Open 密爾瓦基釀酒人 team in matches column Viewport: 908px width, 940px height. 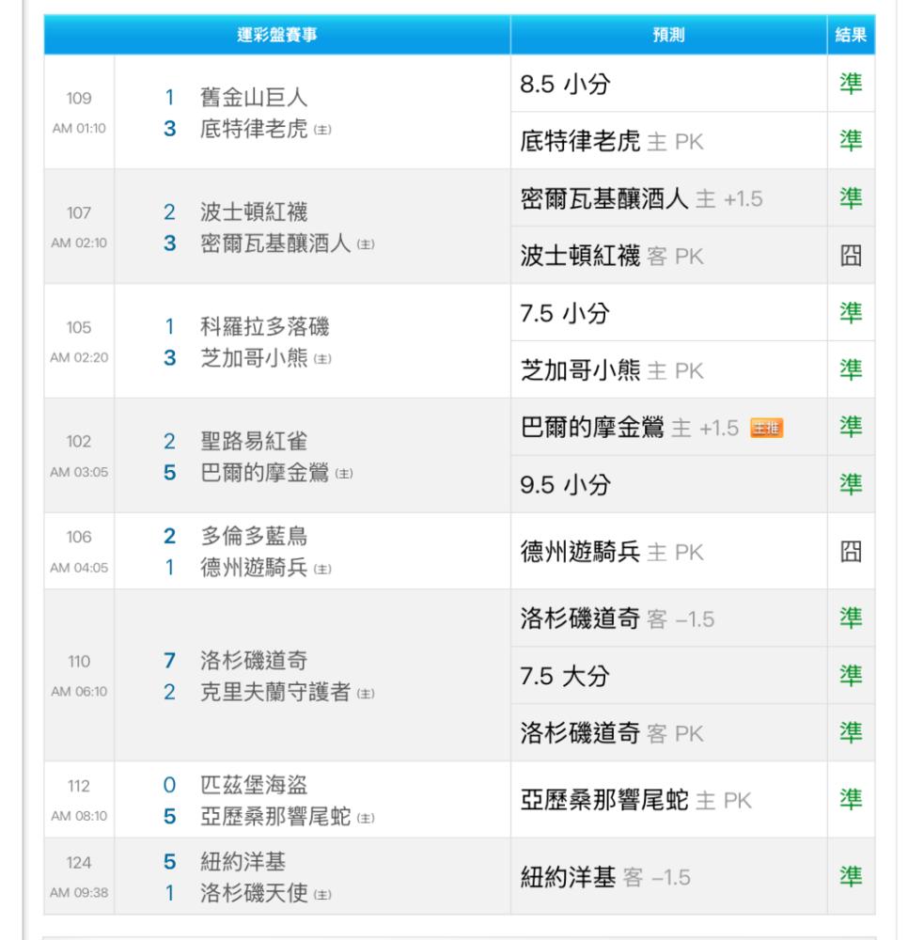click(275, 243)
